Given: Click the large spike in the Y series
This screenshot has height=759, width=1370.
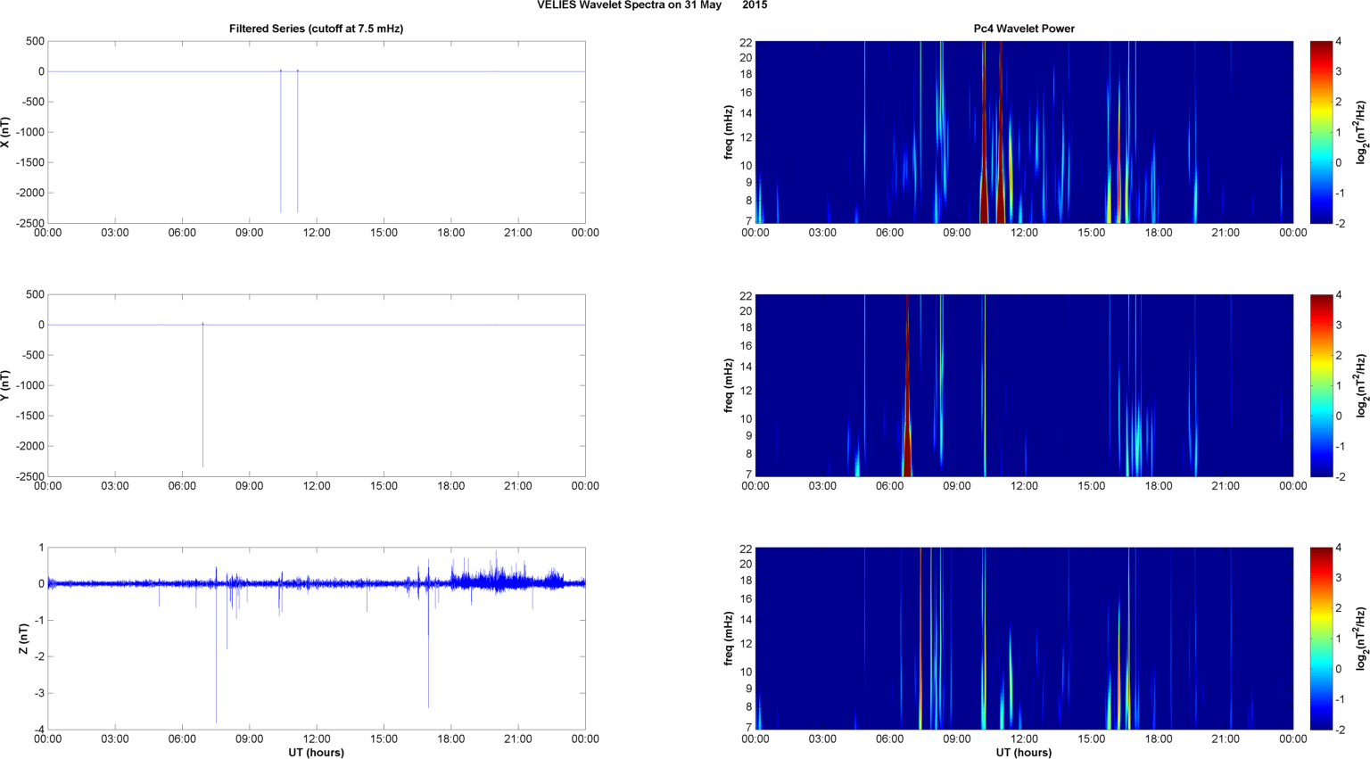Looking at the screenshot, I should click(202, 401).
